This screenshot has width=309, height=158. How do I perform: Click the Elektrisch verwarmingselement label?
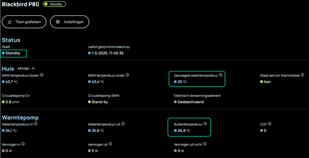(x=197, y=96)
